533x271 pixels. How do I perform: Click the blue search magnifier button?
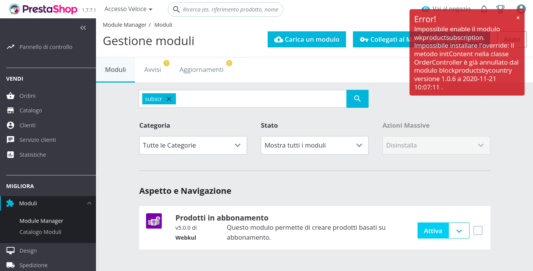point(357,99)
